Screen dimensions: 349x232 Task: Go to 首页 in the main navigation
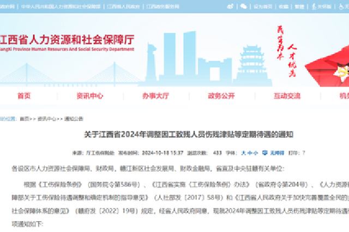(x=24, y=96)
